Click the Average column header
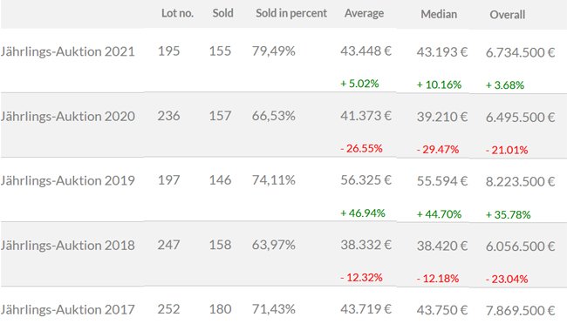567x324 pixels. pos(364,13)
